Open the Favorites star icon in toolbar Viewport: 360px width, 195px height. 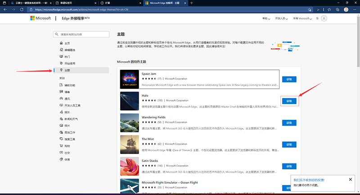pos(329,9)
